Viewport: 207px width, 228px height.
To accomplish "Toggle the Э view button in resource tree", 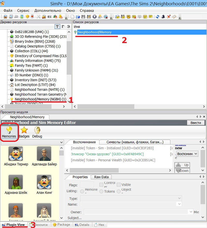I will [x=69, y=26].
